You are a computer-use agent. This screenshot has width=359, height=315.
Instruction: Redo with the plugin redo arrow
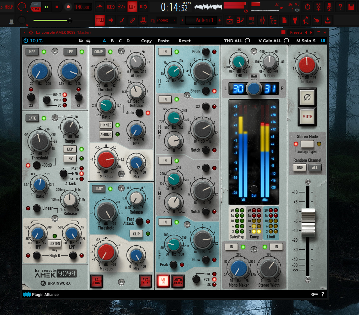point(89,41)
